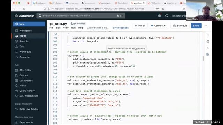The height and width of the screenshot is (125, 223).
Task: Click the code 'validator.expect_column_values_to_be_between('
Action: pyautogui.click(x=98, y=94)
